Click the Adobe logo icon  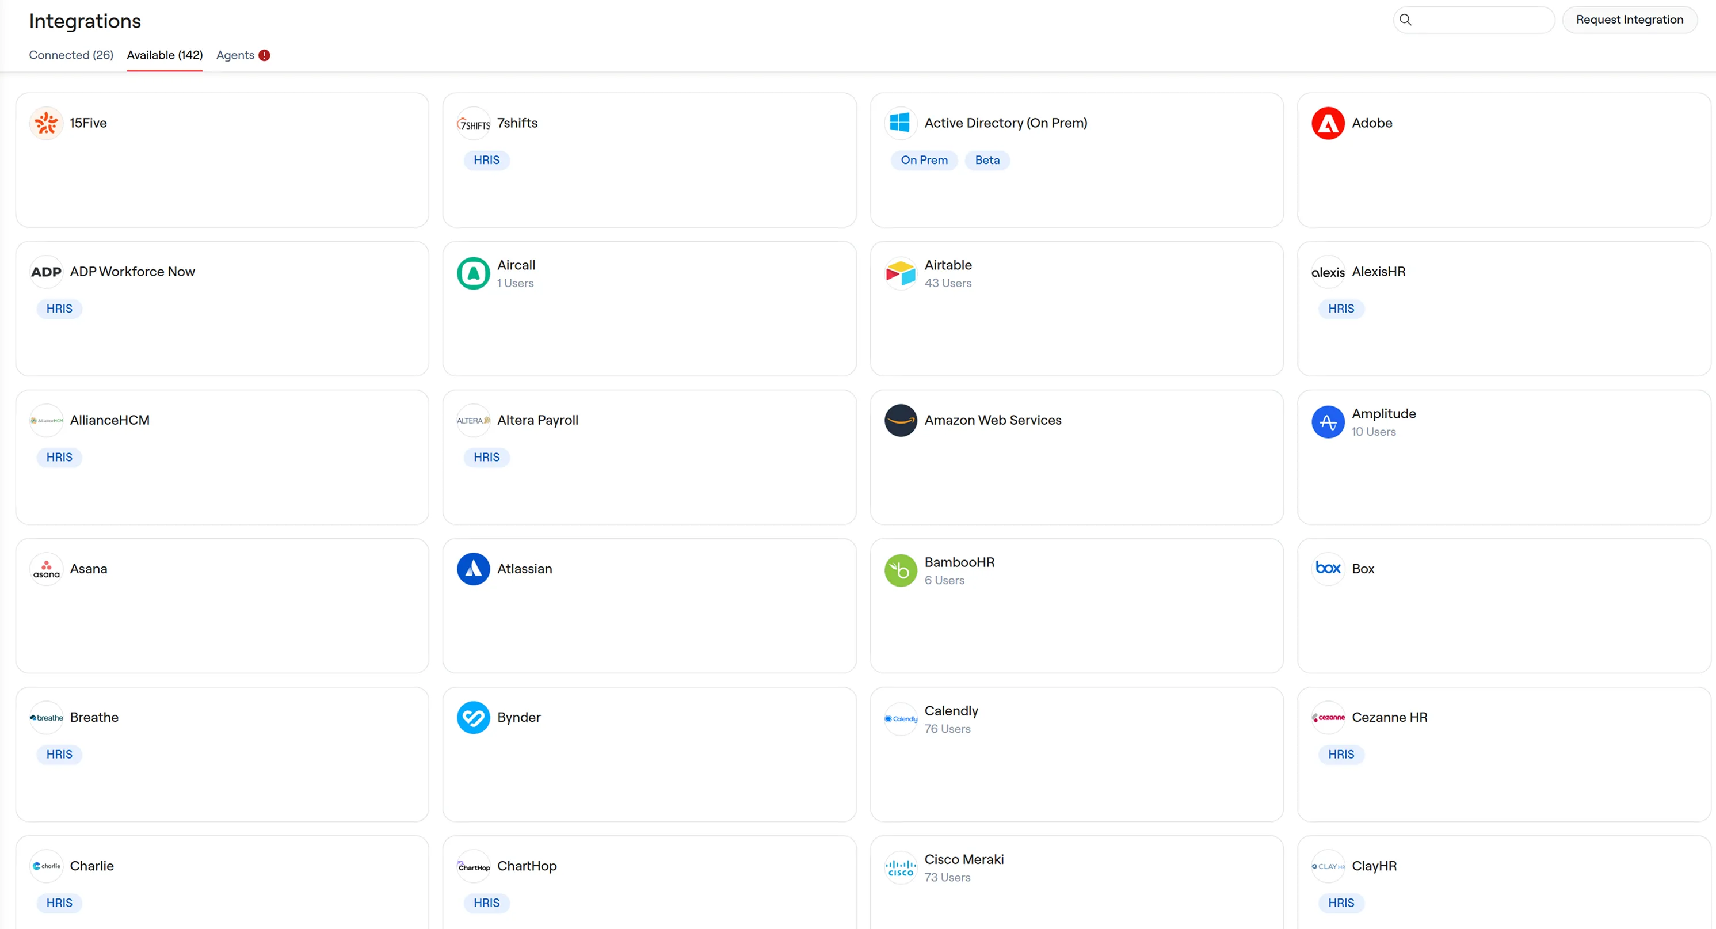pos(1328,123)
